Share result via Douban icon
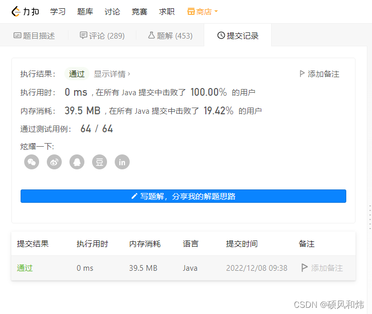 click(99, 162)
